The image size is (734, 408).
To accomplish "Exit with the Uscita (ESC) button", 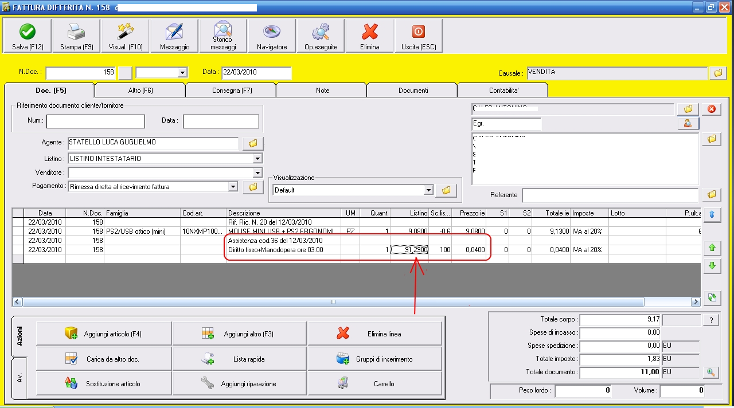I will [419, 36].
